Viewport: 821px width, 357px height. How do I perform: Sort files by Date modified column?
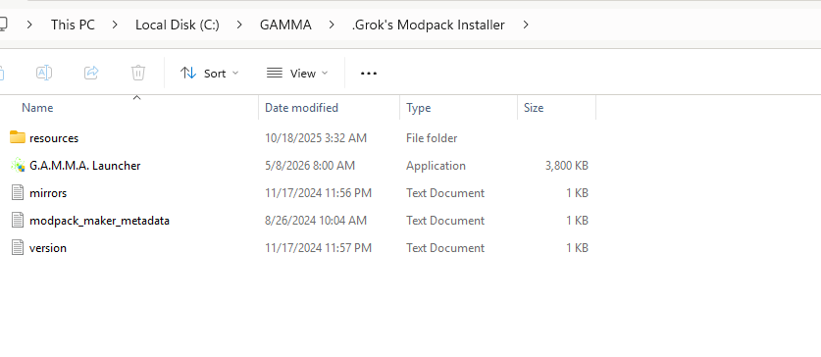click(301, 108)
